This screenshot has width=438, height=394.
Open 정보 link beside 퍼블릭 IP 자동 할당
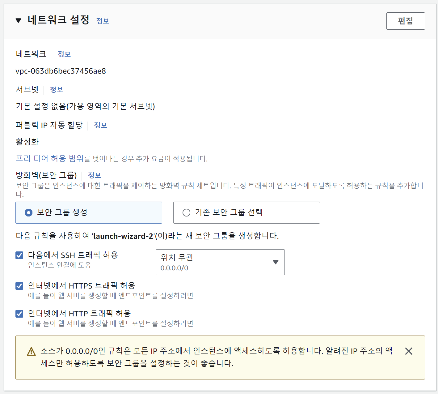coord(100,125)
